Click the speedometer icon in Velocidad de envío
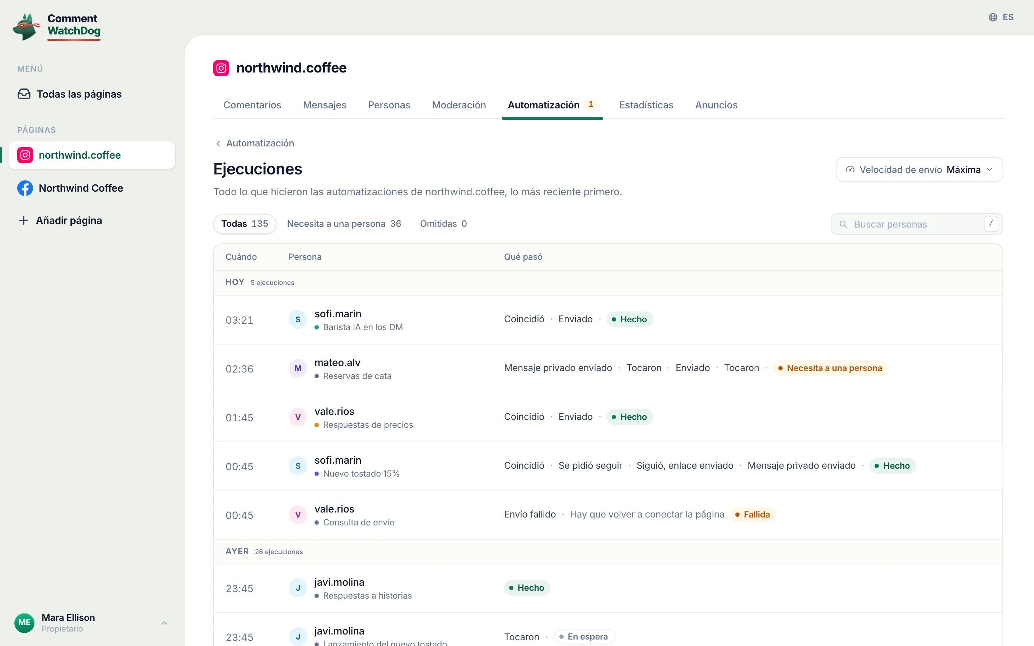Screen dimensions: 1034x646 point(850,170)
